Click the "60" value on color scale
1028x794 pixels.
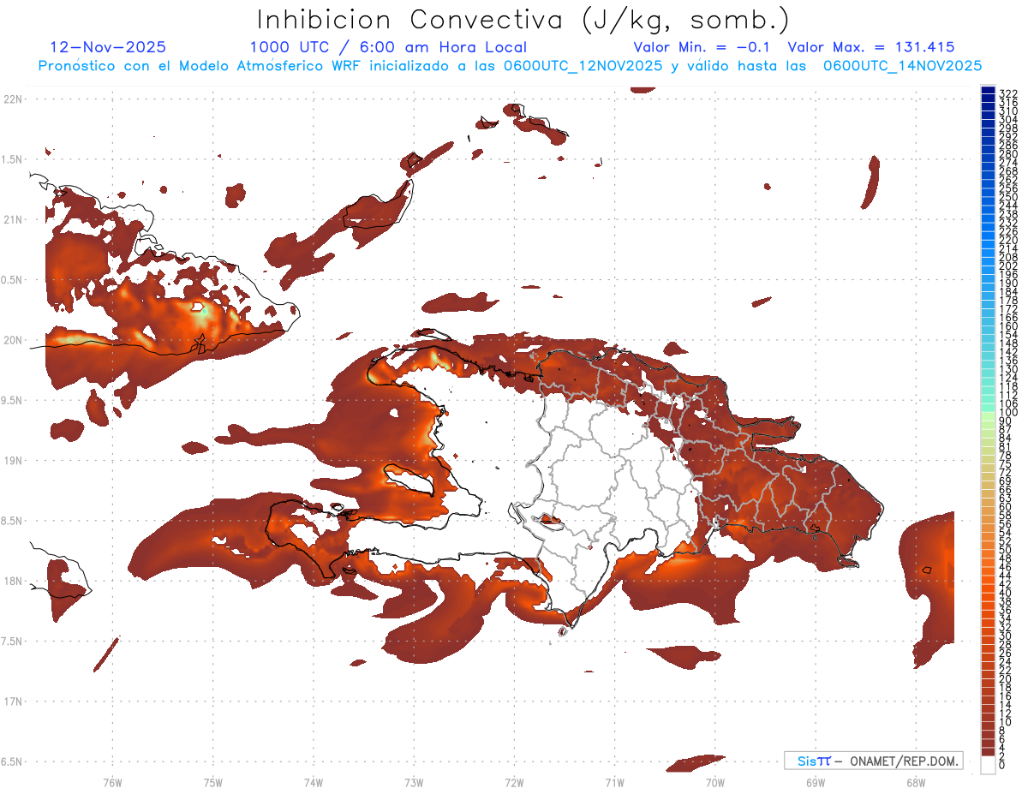1006,506
